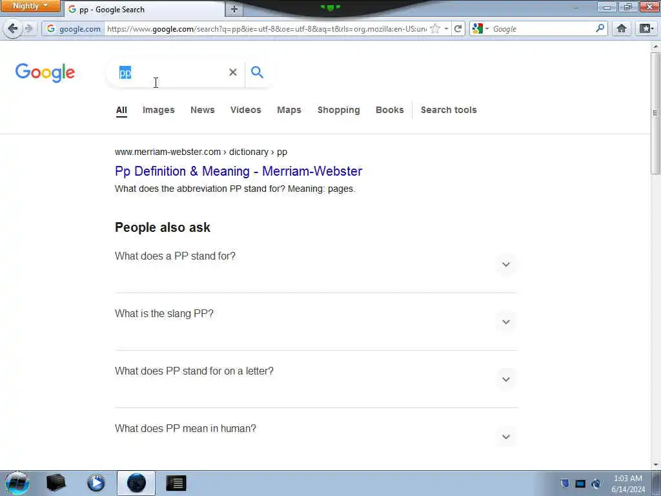
Task: Click the snippet "What does the abbreviation PP stand for?"
Action: [200, 189]
